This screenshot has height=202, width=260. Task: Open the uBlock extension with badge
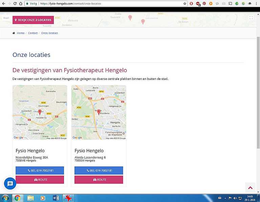(198, 4)
